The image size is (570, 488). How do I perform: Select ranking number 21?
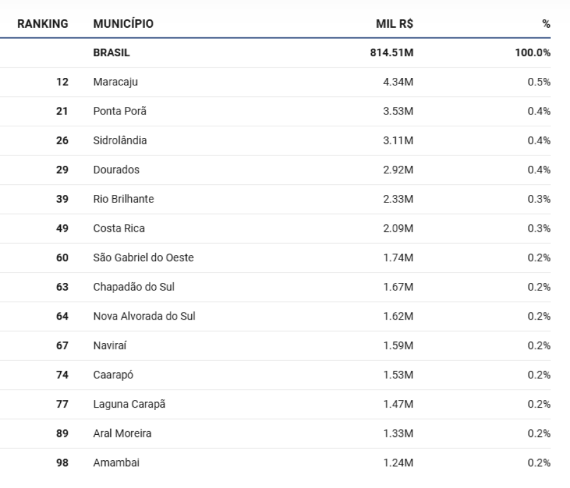pos(62,111)
